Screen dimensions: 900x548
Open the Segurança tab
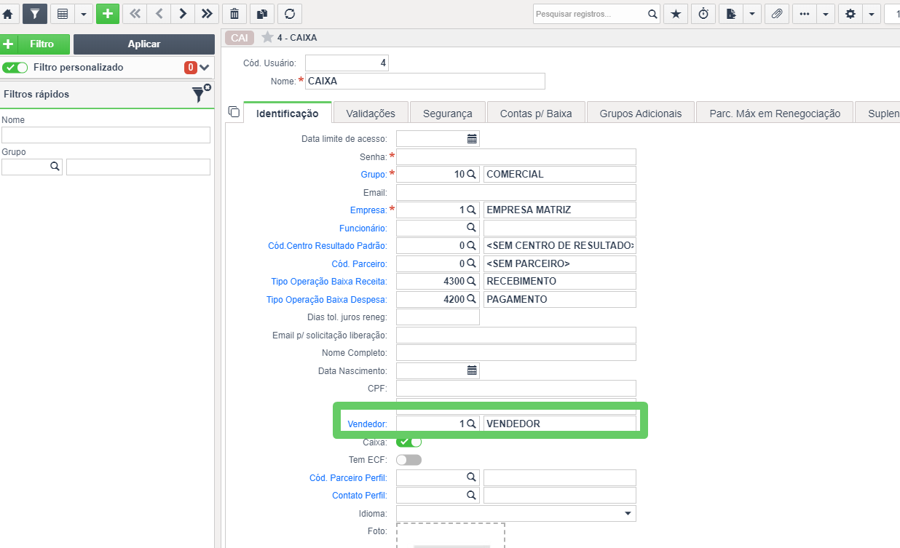(448, 113)
